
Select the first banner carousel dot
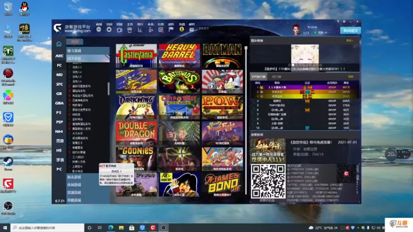[289, 65]
